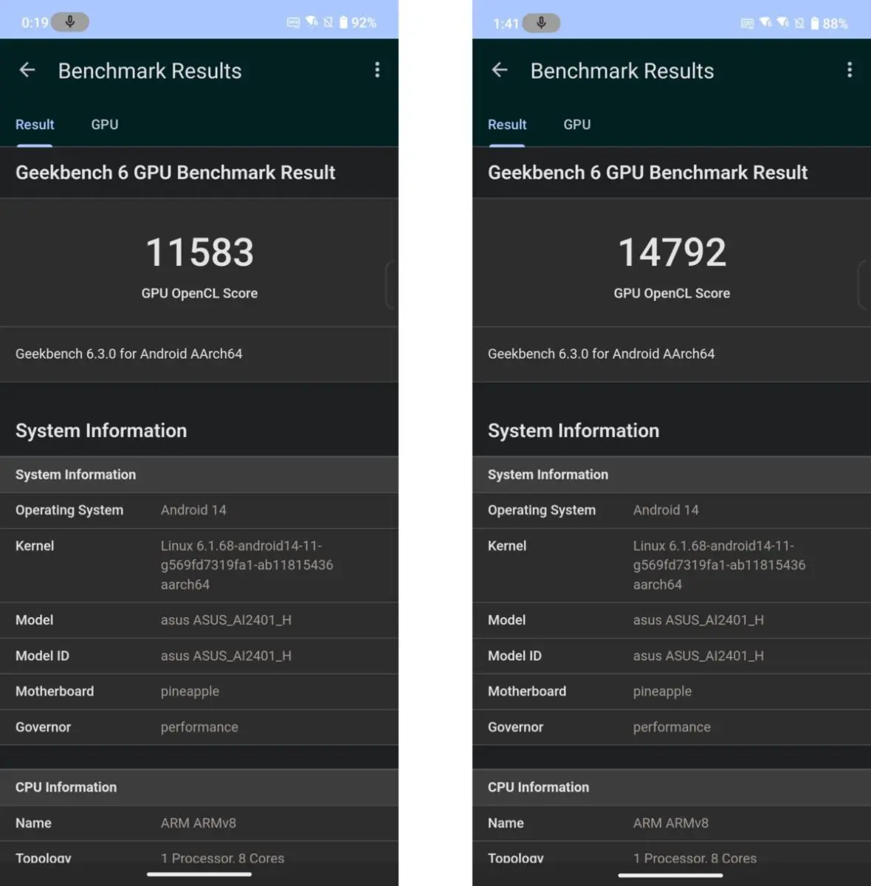Screen dimensions: 871x886
Task: Tap the first status icon left of Wi-Fi in 92% bar
Action: pos(293,22)
